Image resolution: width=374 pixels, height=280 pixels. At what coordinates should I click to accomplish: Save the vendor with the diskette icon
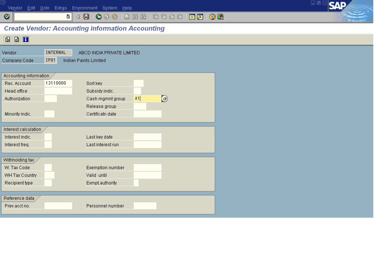(x=86, y=17)
